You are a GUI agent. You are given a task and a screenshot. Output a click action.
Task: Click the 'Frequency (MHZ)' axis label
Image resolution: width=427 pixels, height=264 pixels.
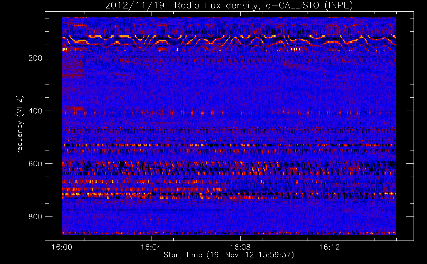(20, 126)
